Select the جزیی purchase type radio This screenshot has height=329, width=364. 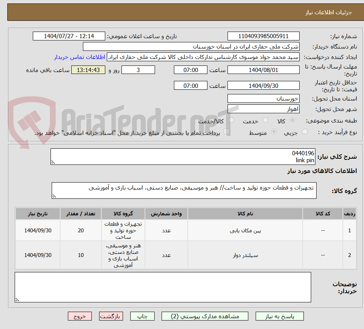(305, 132)
